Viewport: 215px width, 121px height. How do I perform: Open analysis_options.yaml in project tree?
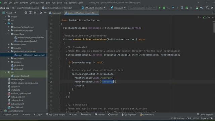19,93
